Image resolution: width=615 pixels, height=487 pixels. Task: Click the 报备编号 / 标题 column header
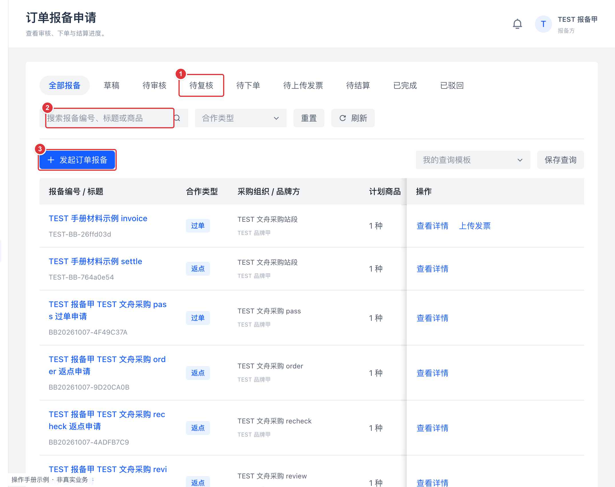click(x=76, y=191)
